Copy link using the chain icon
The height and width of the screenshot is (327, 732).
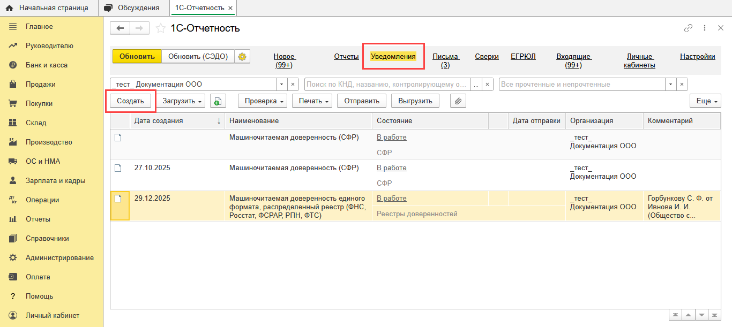click(x=689, y=28)
